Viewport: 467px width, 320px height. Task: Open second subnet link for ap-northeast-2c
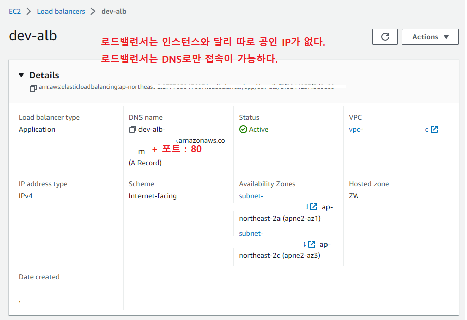pos(251,234)
